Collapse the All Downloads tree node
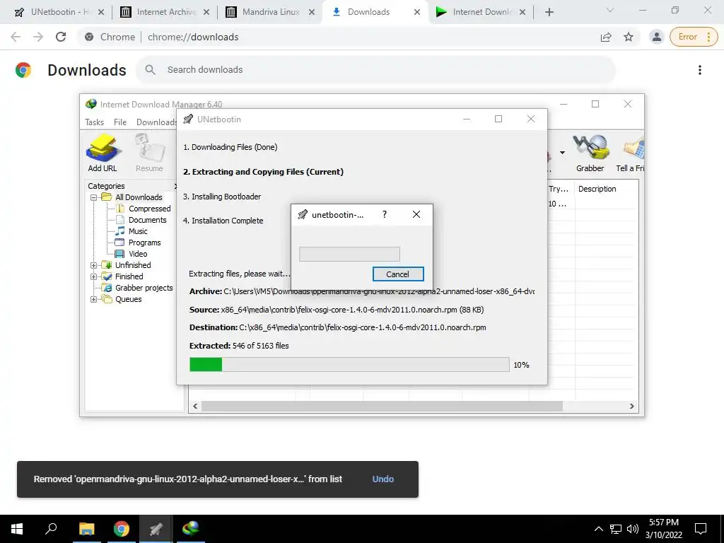 pos(94,197)
